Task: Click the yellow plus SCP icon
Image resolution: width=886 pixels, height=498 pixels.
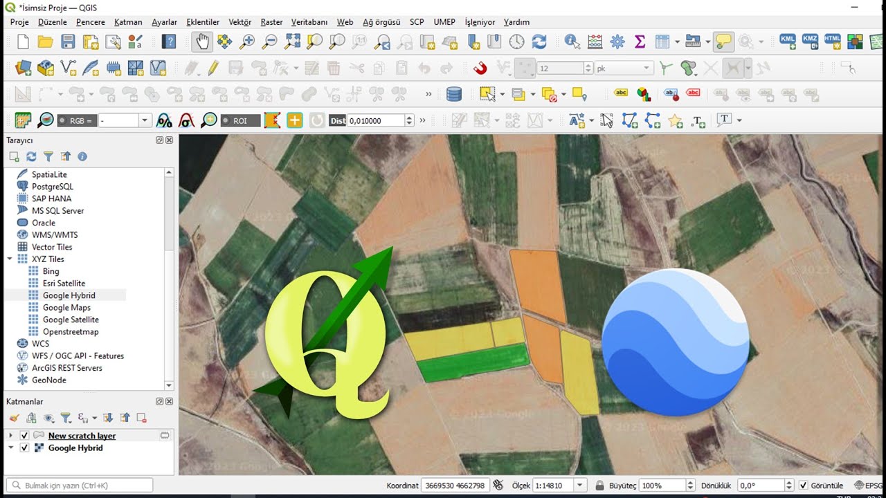Action: click(x=295, y=120)
